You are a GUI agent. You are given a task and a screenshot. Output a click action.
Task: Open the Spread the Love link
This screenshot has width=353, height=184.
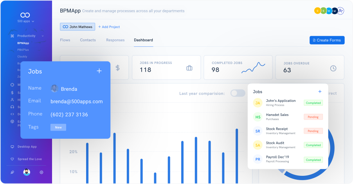(30, 159)
